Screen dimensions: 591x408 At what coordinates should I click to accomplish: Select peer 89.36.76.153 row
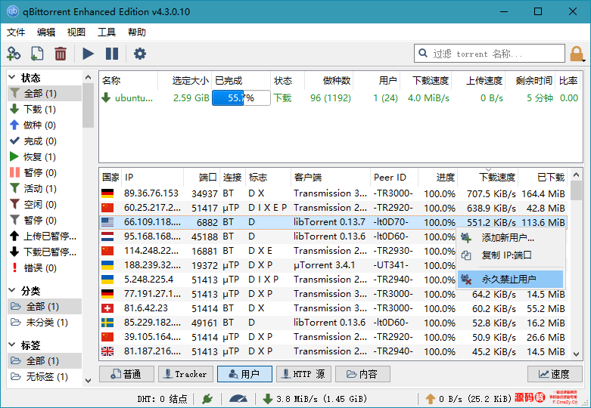click(334, 193)
